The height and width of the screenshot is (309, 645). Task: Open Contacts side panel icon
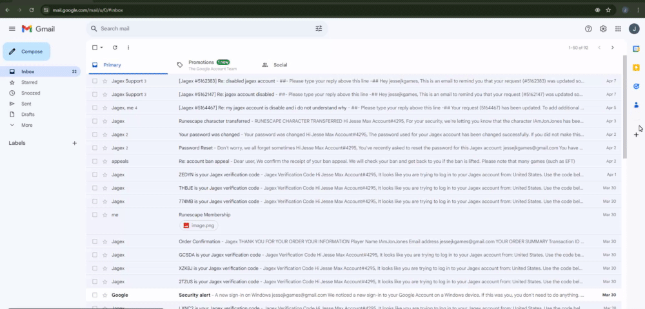click(636, 105)
